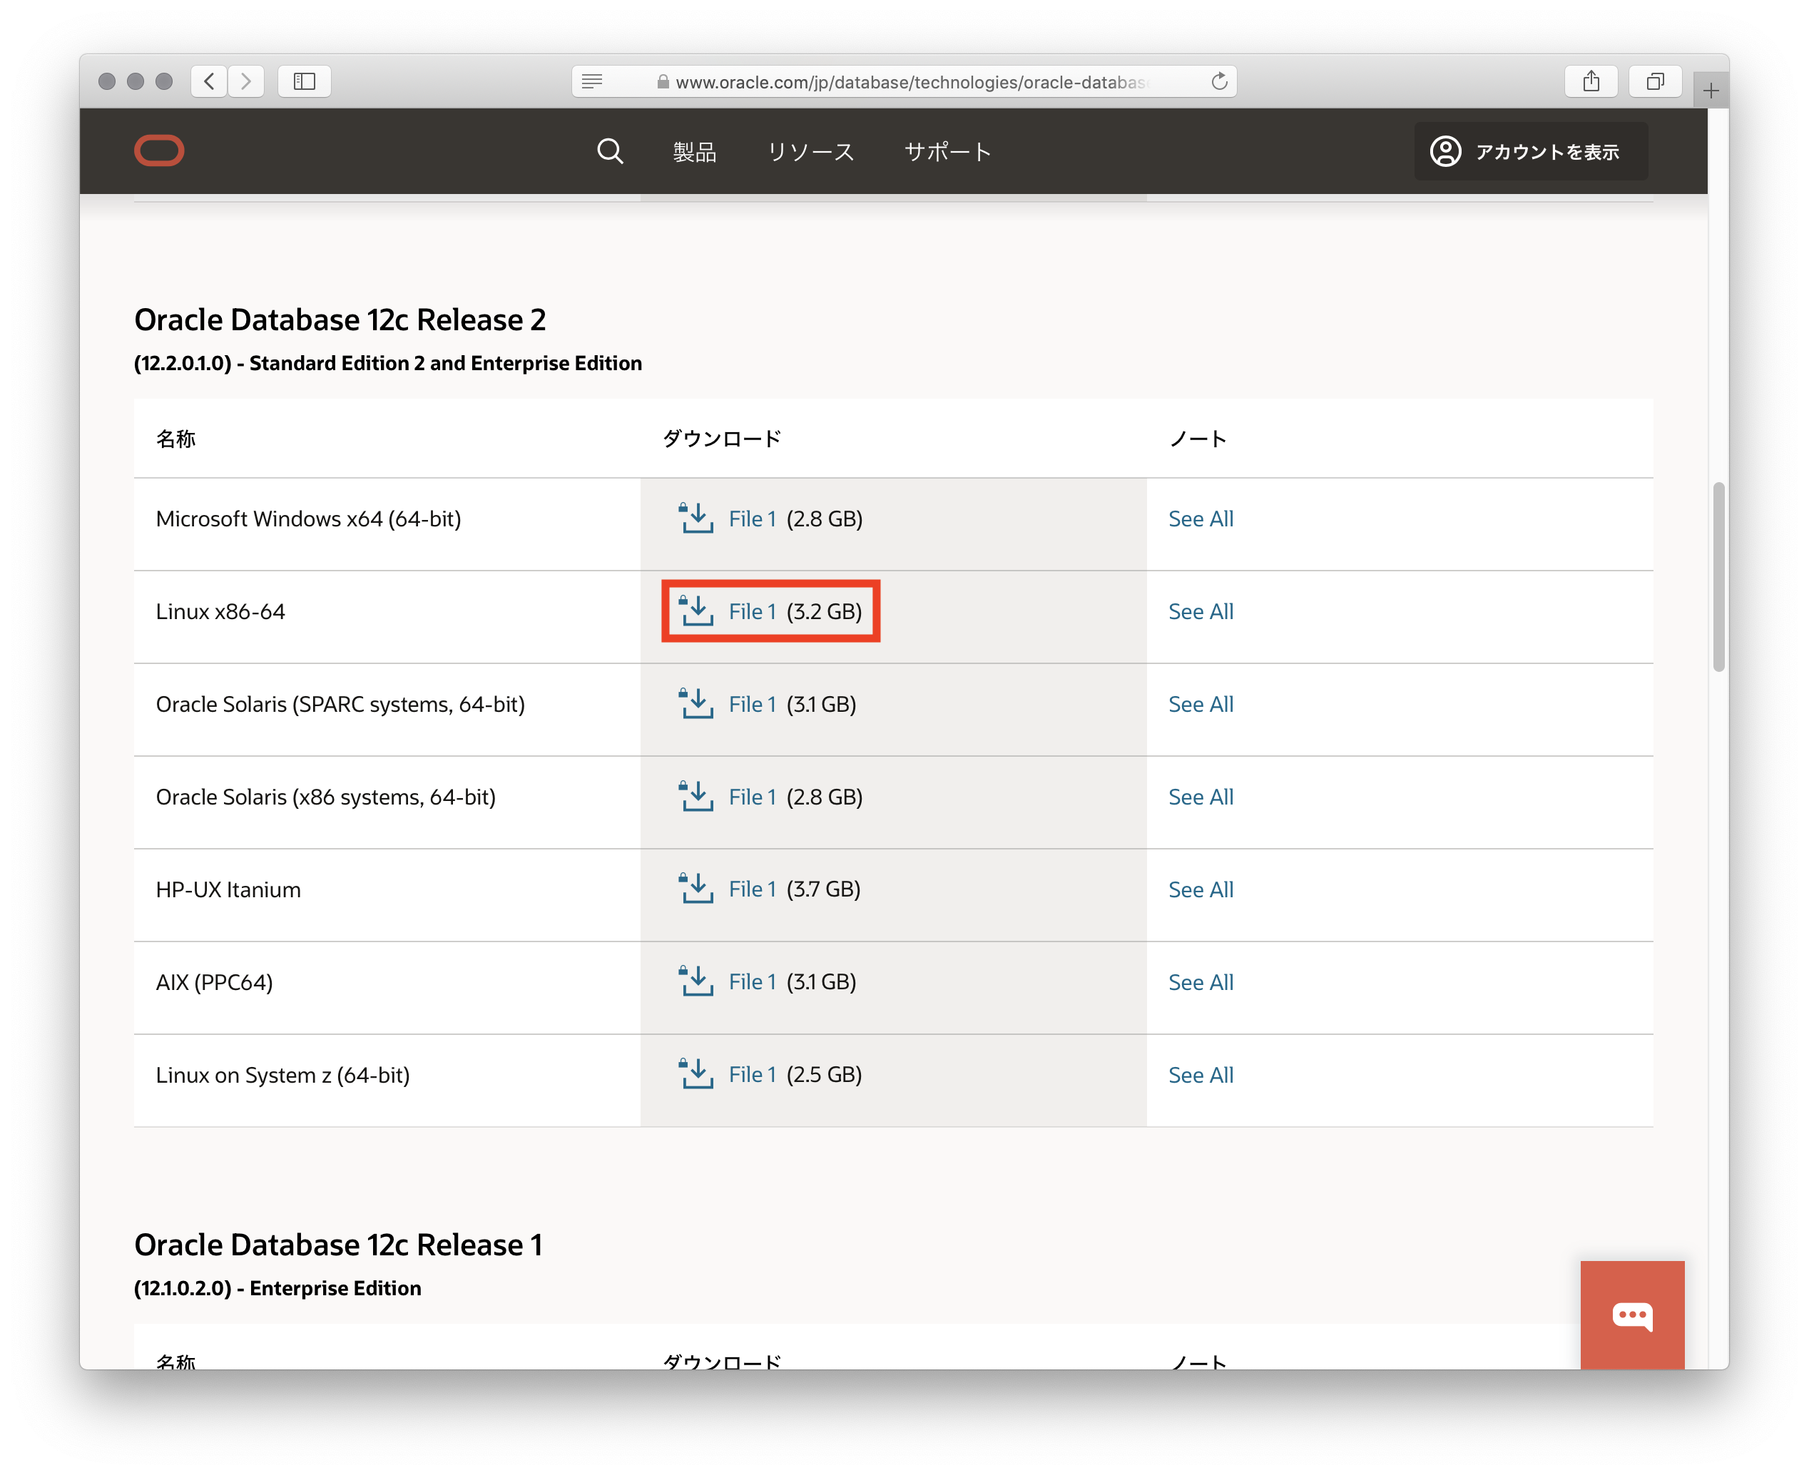Click the reader view icon in address bar
Screen dimensions: 1809x1475
(x=592, y=81)
